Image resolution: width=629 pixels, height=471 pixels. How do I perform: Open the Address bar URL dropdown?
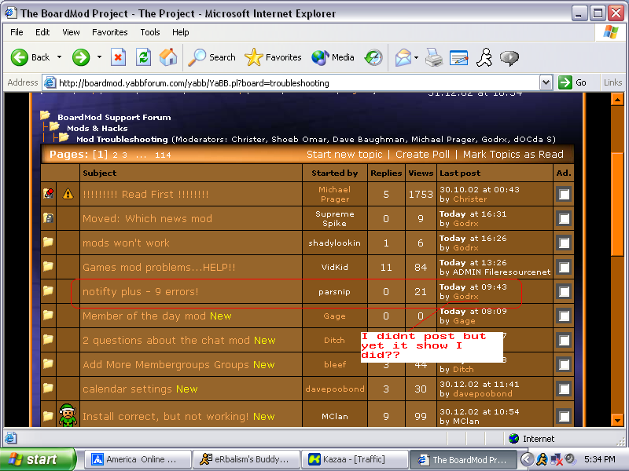coord(545,83)
